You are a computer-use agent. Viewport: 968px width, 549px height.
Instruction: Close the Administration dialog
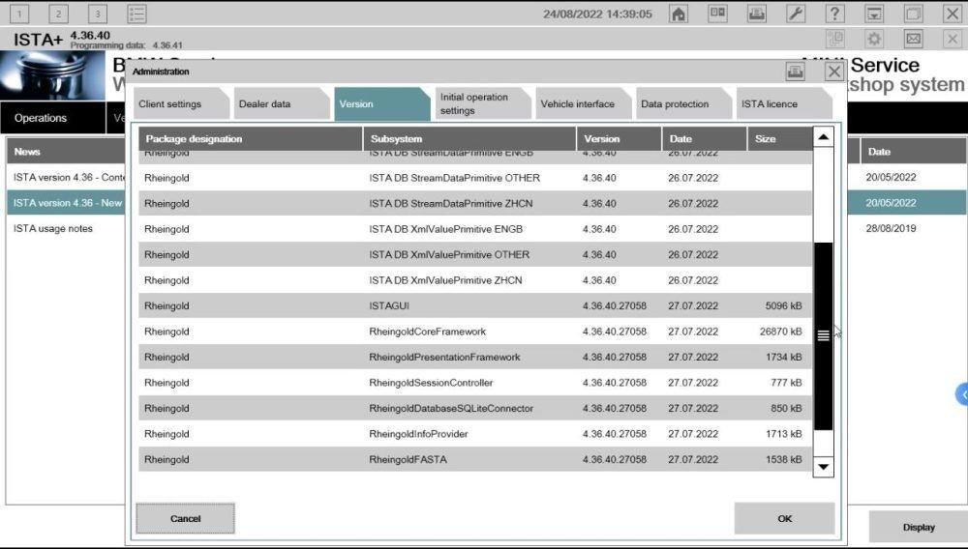834,72
